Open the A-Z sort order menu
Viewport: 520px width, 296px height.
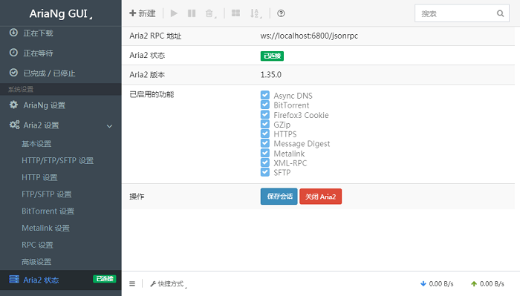pyautogui.click(x=256, y=13)
